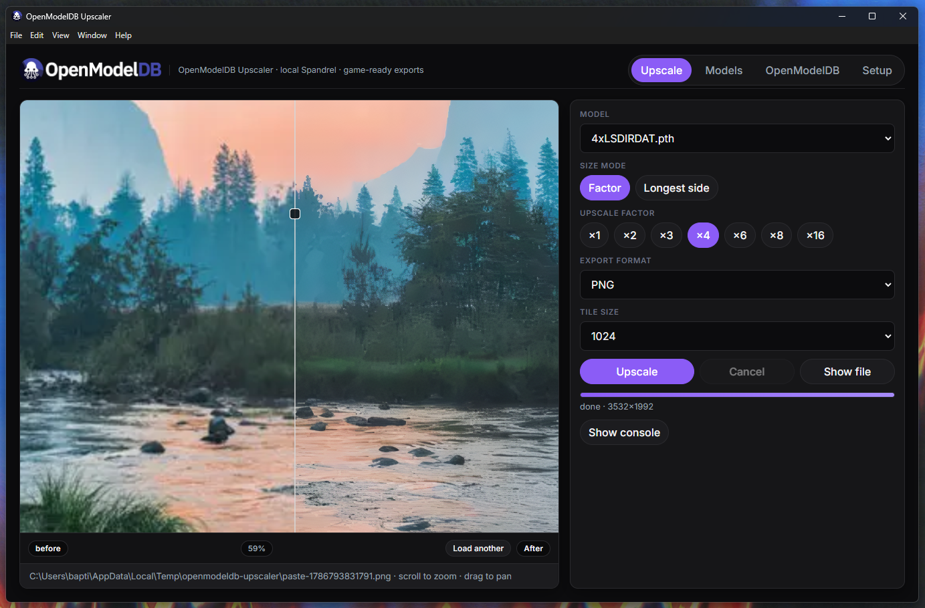Viewport: 925px width, 608px height.
Task: Choose the ×6 upscale factor
Action: point(740,235)
